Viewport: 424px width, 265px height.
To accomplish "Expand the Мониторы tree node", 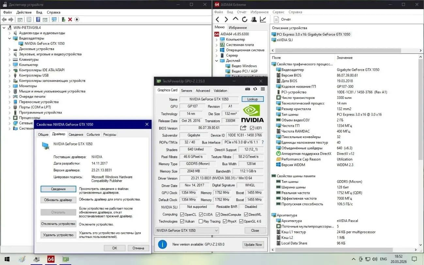I will tap(9, 86).
